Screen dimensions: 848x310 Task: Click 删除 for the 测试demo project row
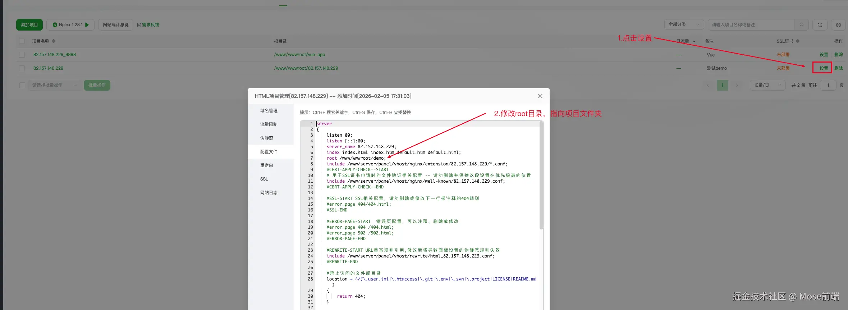click(839, 68)
